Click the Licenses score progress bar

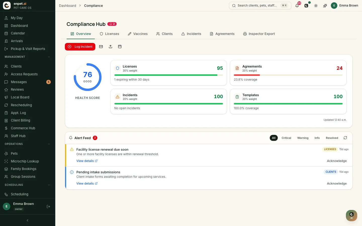coord(168,75)
